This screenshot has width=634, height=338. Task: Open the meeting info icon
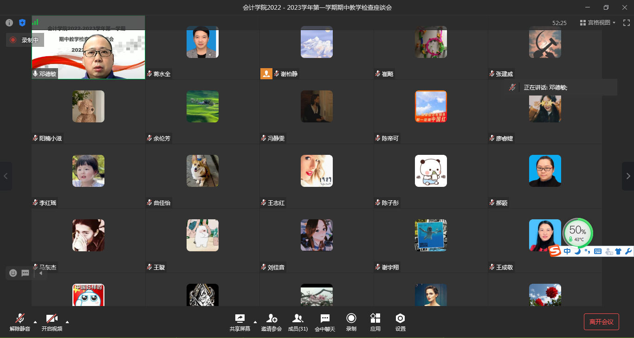9,23
